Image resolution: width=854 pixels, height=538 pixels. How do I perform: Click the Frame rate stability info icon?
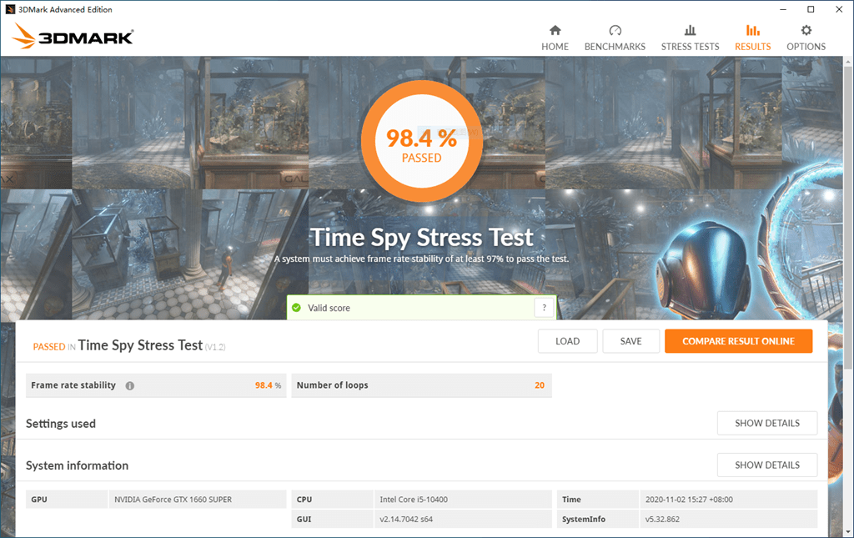coord(129,385)
